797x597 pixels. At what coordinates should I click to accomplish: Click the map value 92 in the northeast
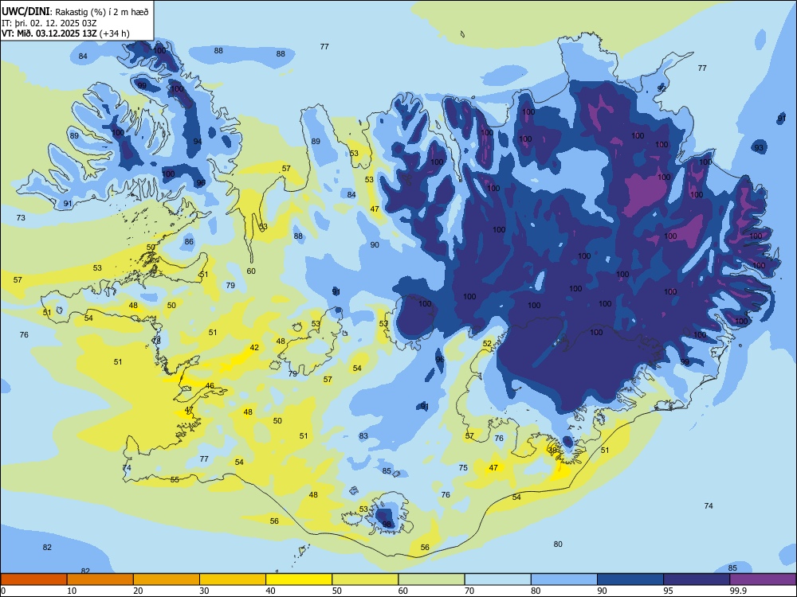pos(662,88)
